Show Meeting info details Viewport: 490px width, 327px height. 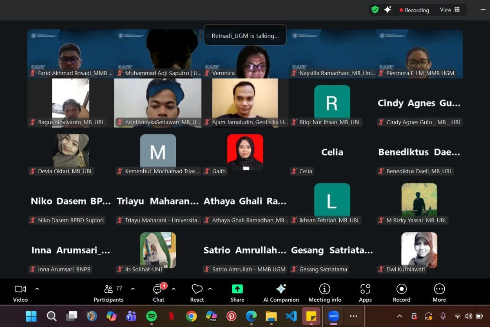click(325, 293)
